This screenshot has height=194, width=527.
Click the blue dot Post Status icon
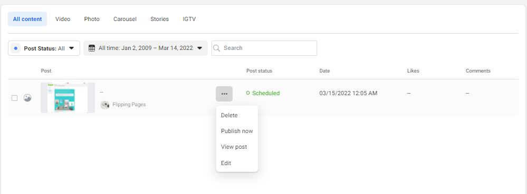pyautogui.click(x=15, y=48)
